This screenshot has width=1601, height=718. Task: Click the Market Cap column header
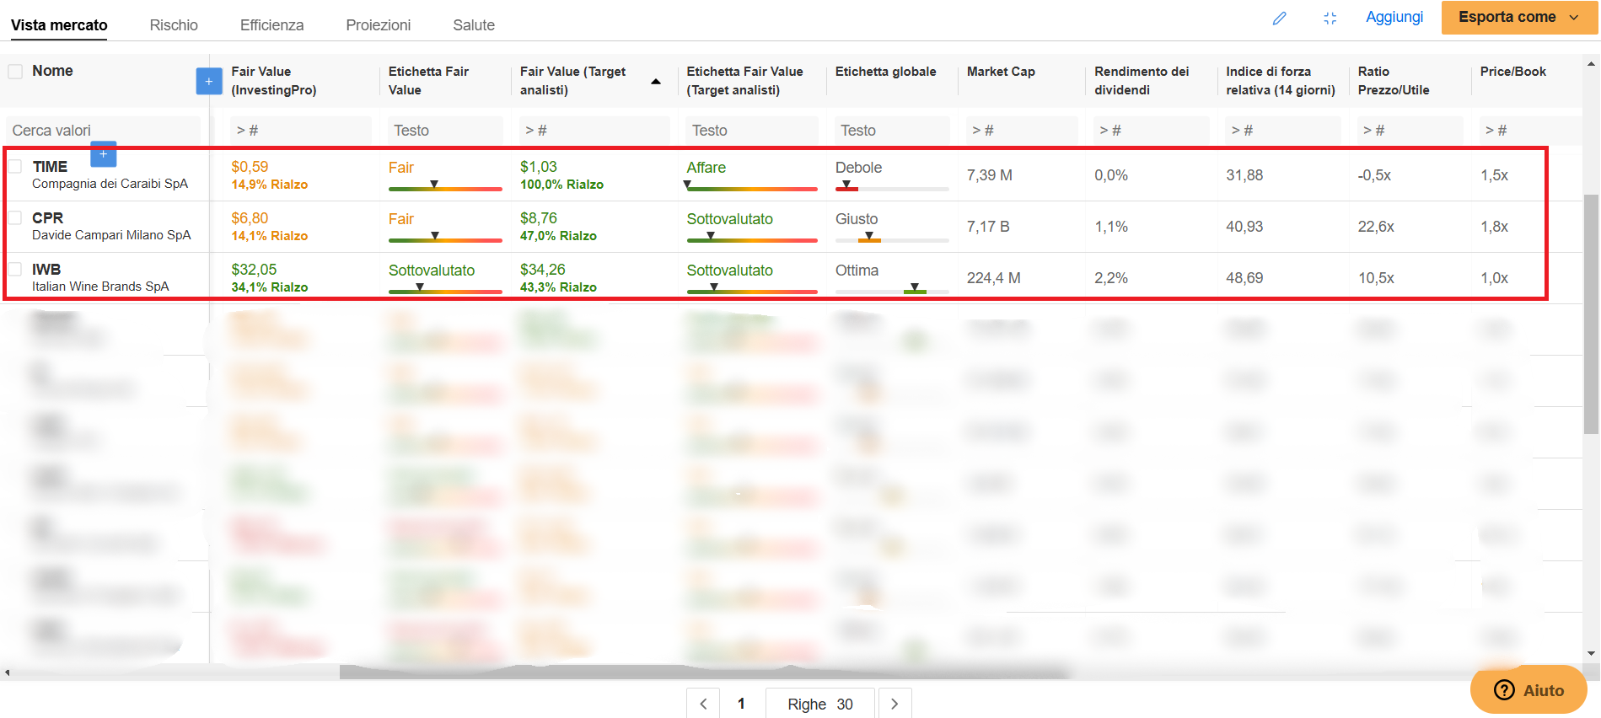coord(1001,72)
